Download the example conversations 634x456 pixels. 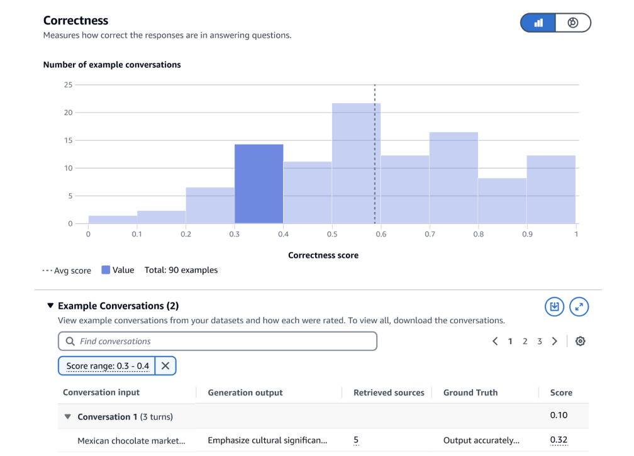tap(554, 307)
